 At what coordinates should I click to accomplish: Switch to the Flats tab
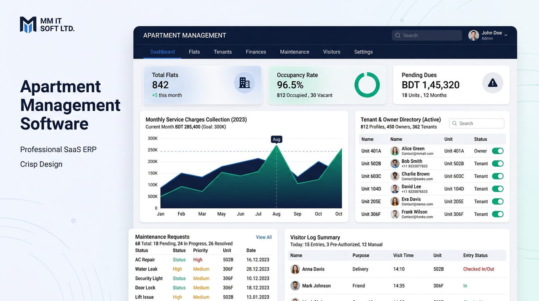click(x=194, y=52)
